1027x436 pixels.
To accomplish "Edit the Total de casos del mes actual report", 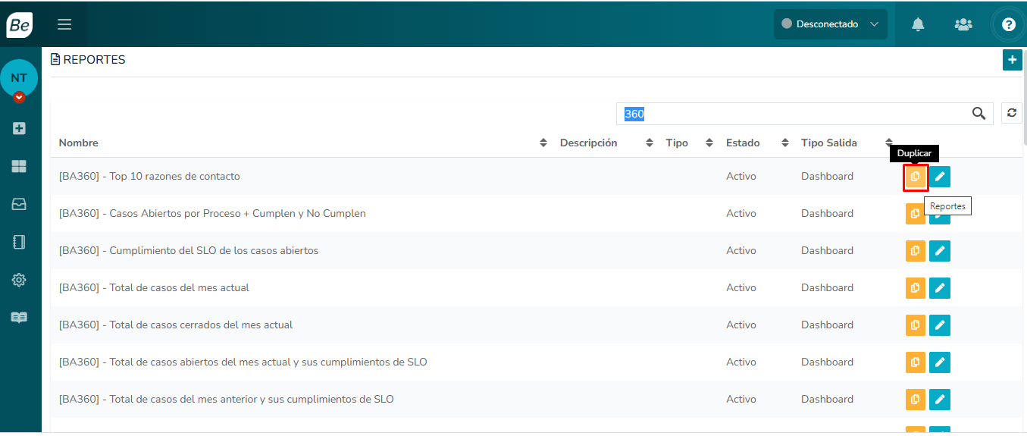I will [x=940, y=288].
